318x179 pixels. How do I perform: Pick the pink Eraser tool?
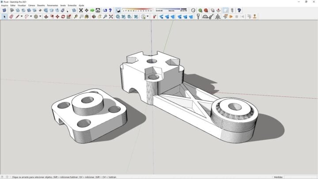point(11,17)
